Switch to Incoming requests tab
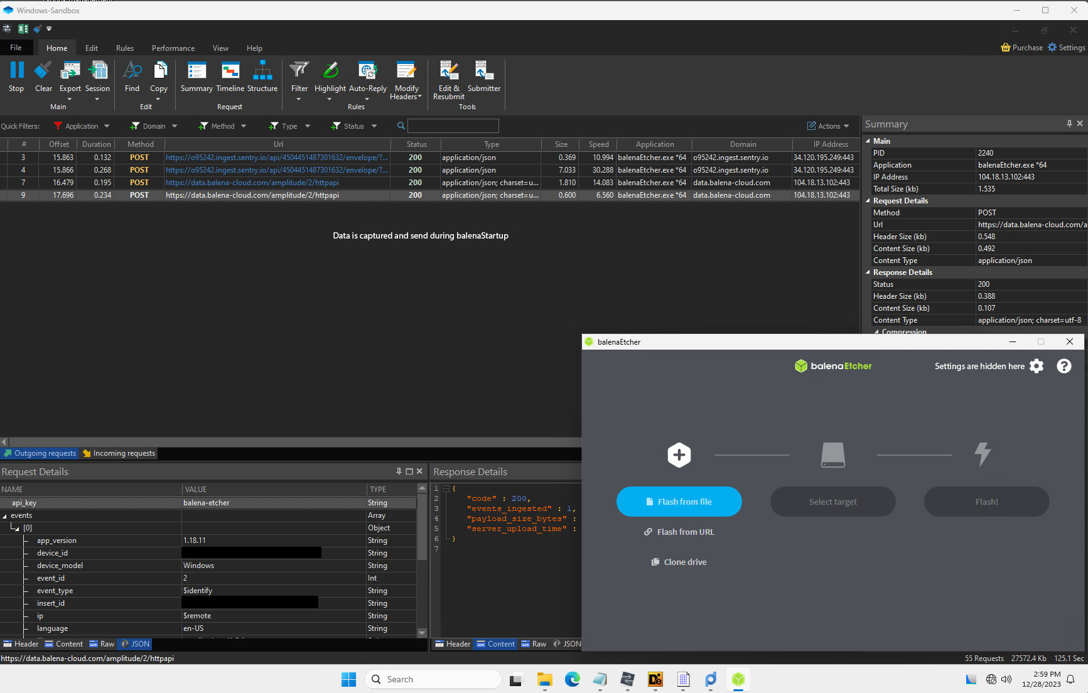 click(119, 453)
